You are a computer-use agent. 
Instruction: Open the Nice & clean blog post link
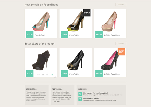pyautogui.click(x=95, y=93)
